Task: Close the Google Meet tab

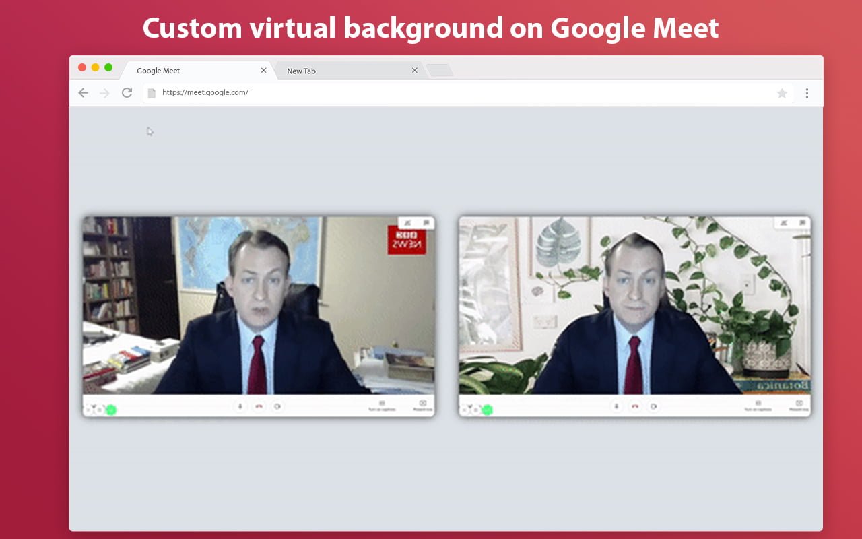Action: (x=263, y=70)
